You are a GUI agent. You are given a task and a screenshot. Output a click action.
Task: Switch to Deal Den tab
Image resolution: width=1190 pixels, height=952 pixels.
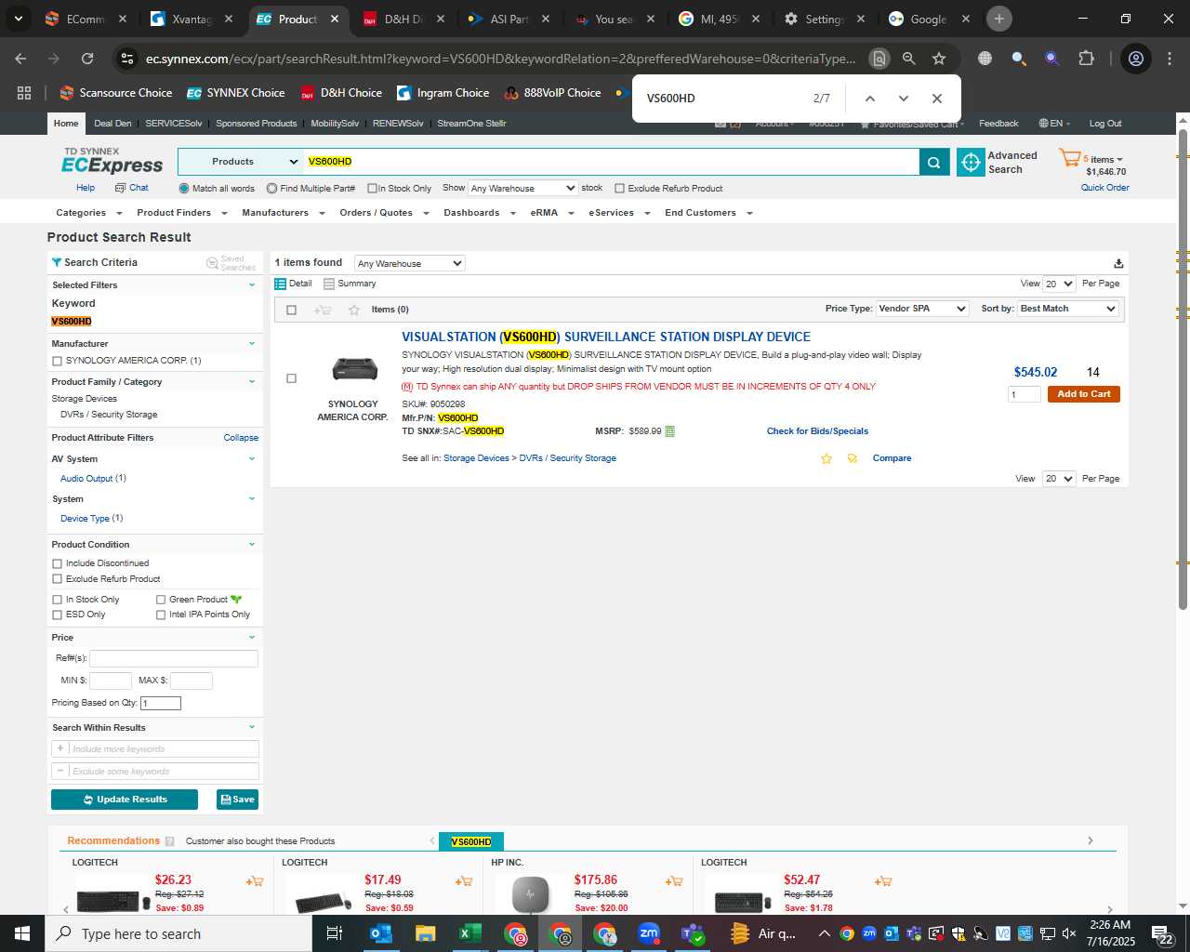pos(112,124)
